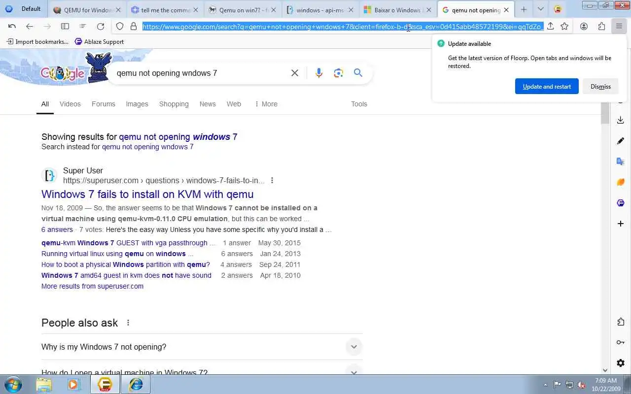Select the News search filter
631x394 pixels.
click(208, 104)
